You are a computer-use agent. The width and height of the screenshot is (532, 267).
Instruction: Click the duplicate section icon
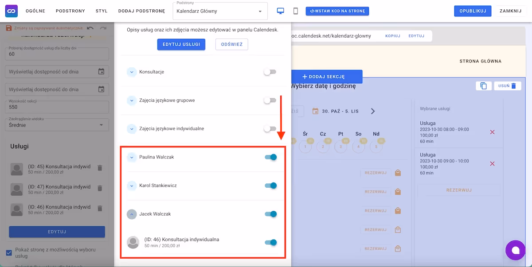pyautogui.click(x=484, y=86)
